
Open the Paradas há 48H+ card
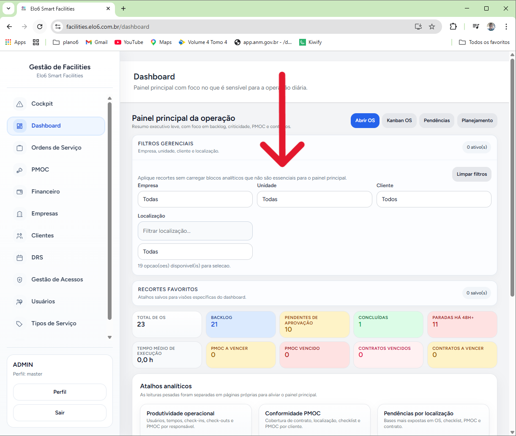462,324
